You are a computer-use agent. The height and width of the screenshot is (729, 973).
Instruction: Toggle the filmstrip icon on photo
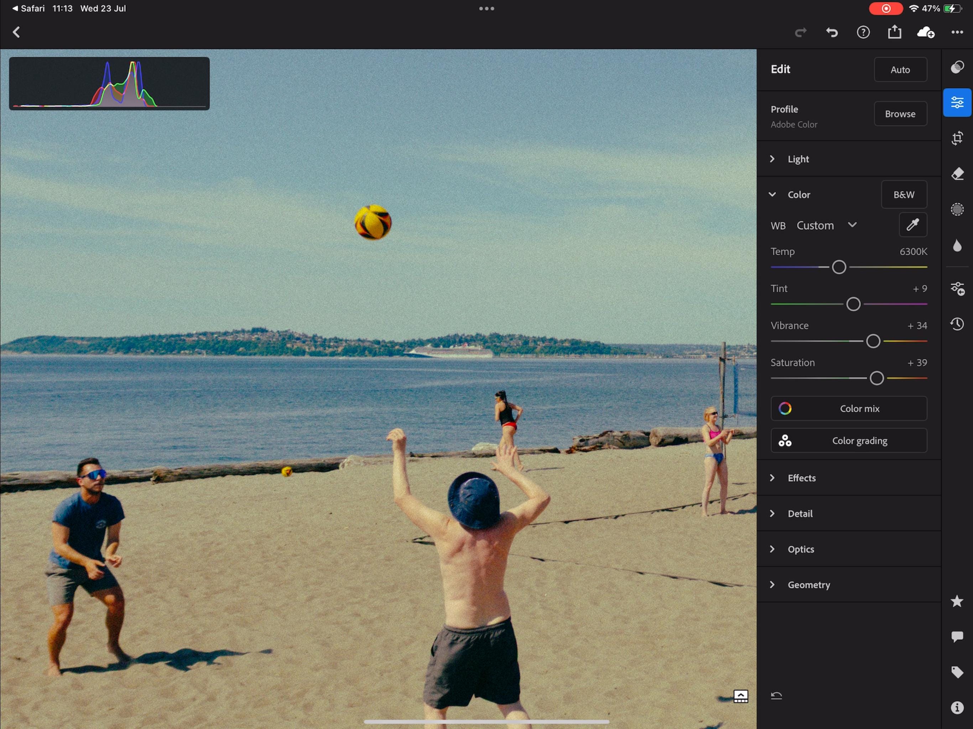741,696
